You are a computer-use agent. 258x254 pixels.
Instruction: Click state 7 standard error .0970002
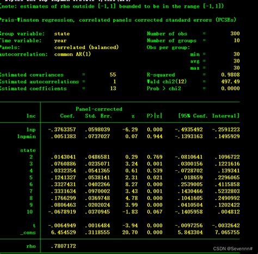tap(97, 191)
